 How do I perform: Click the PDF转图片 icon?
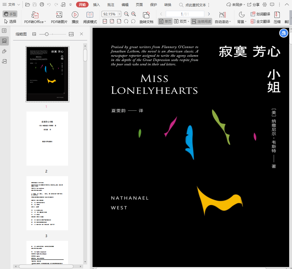click(x=59, y=15)
